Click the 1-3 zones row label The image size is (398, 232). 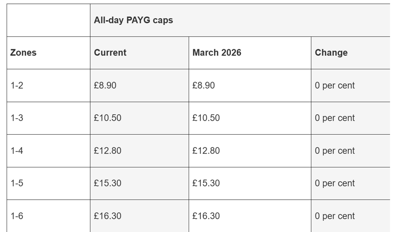(x=49, y=118)
